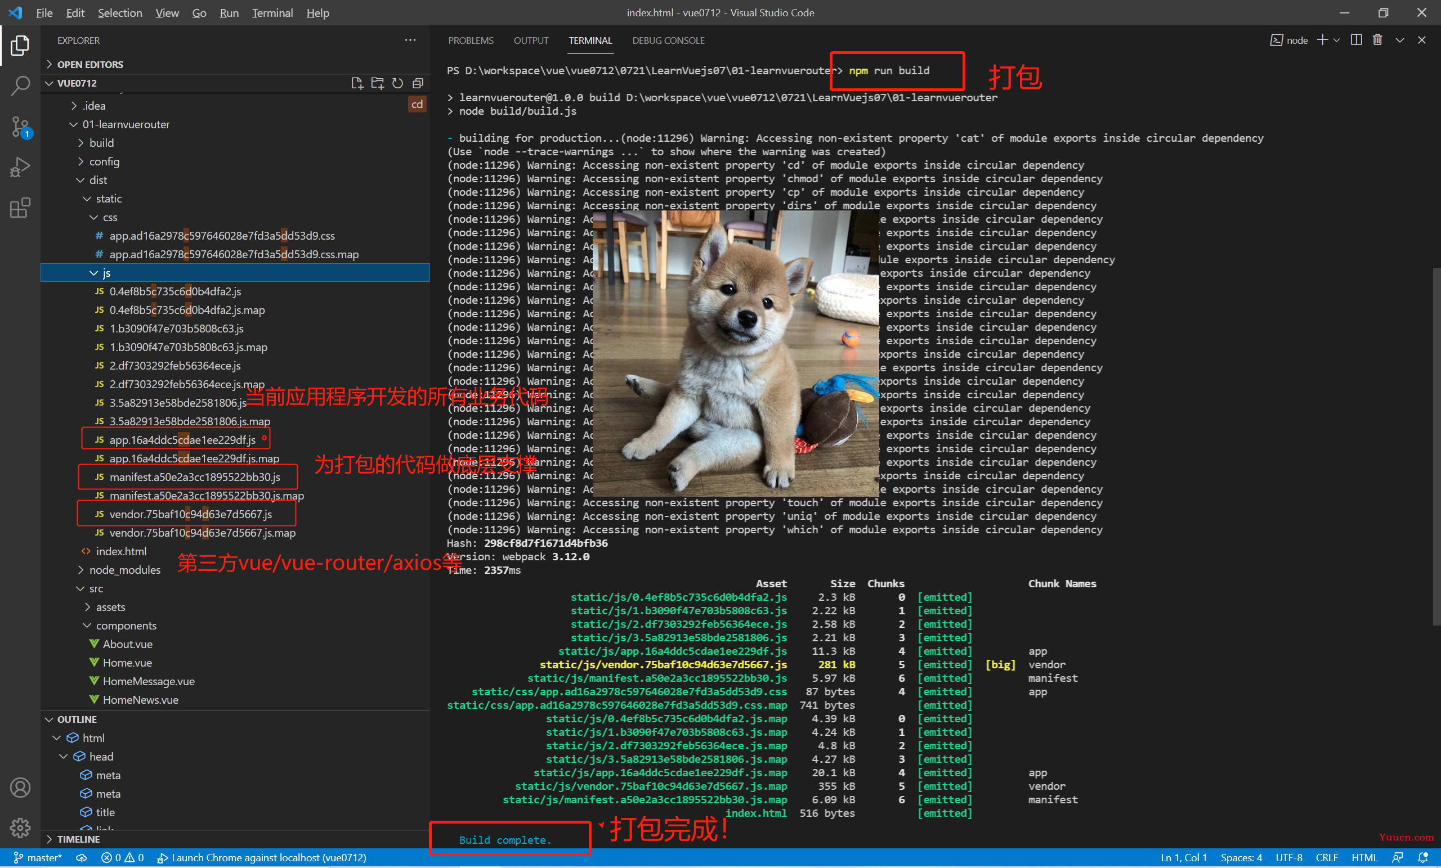Open app.ad16a2978c597646028e7fd3a5dd53d9.css file
The height and width of the screenshot is (868, 1441).
pos(235,236)
